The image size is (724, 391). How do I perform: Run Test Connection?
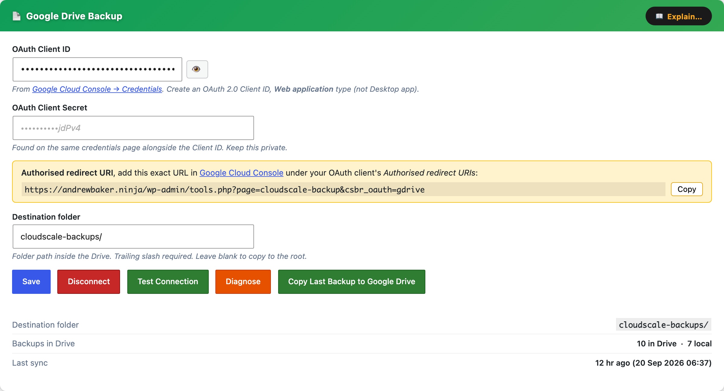(168, 281)
